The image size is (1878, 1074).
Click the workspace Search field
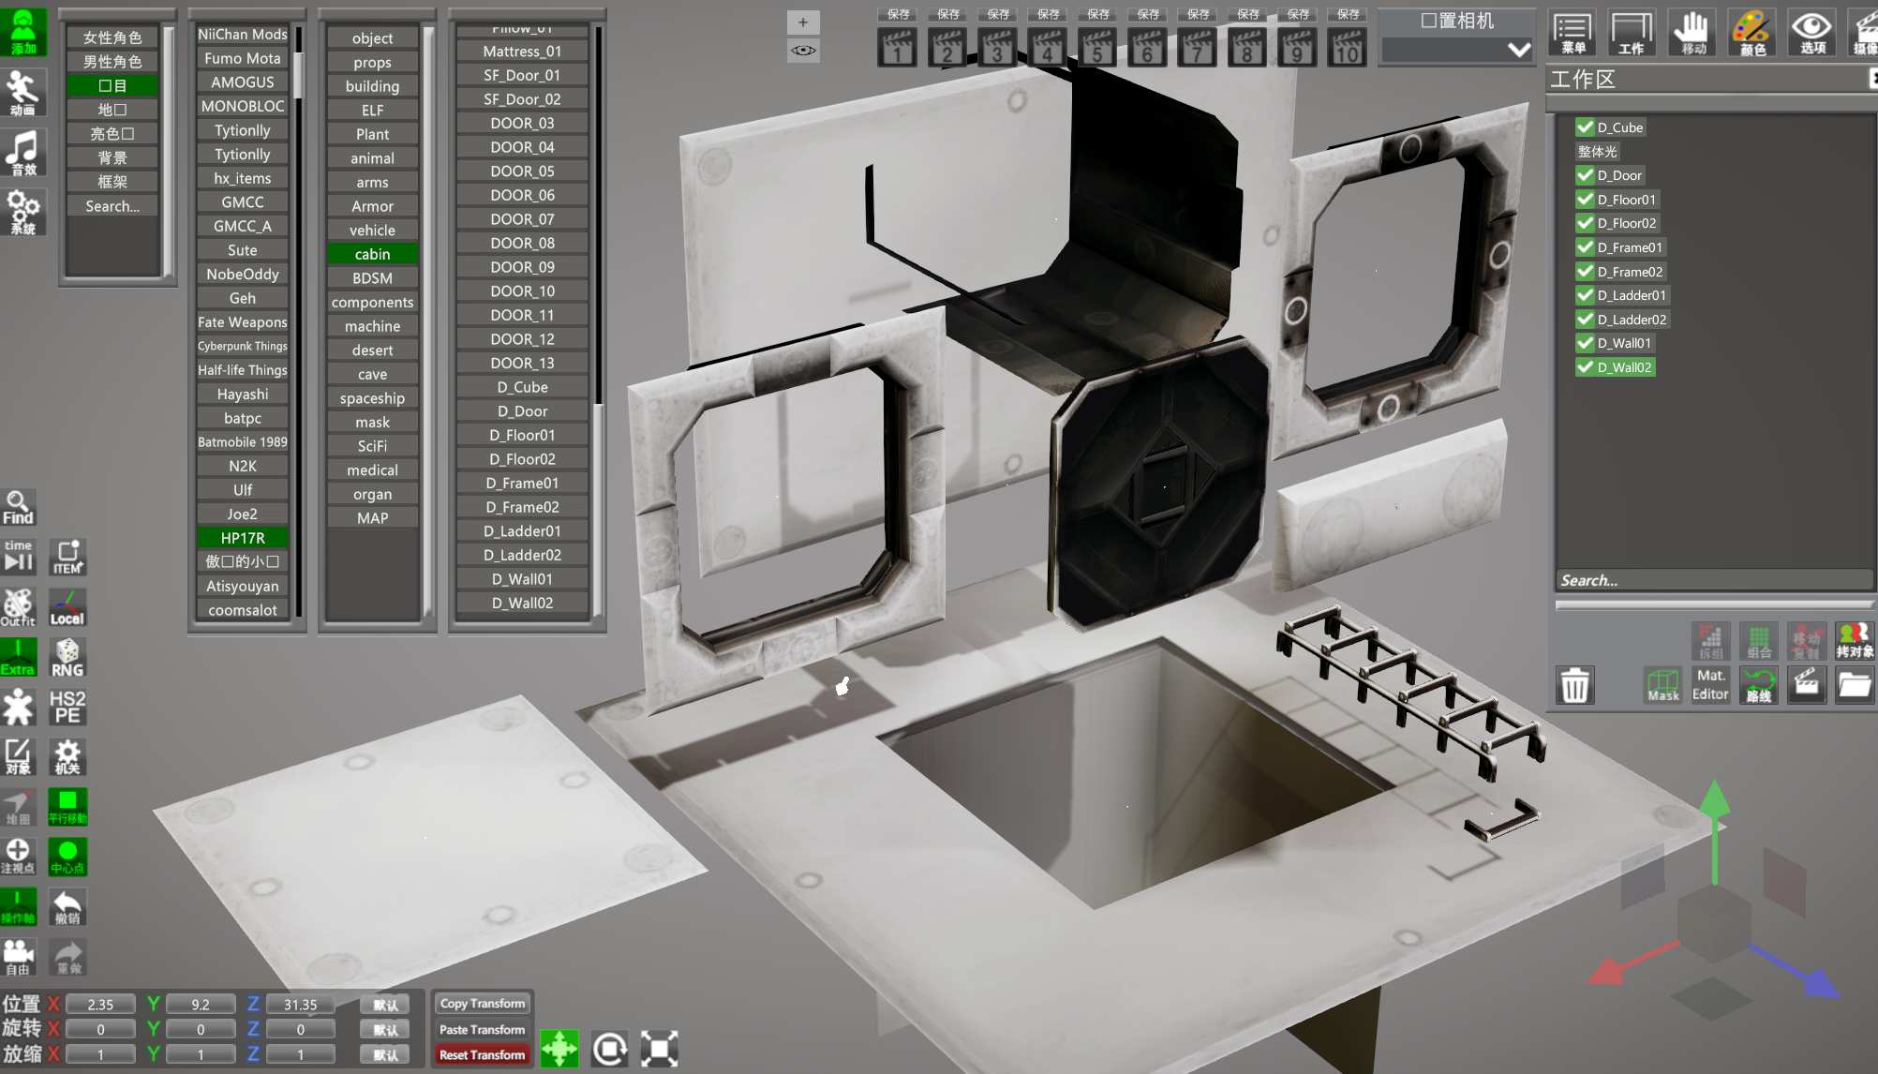[1712, 580]
